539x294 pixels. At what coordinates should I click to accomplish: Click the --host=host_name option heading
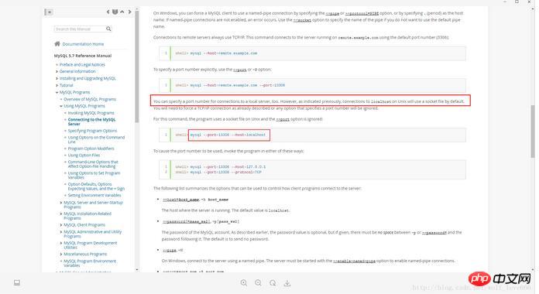point(180,200)
